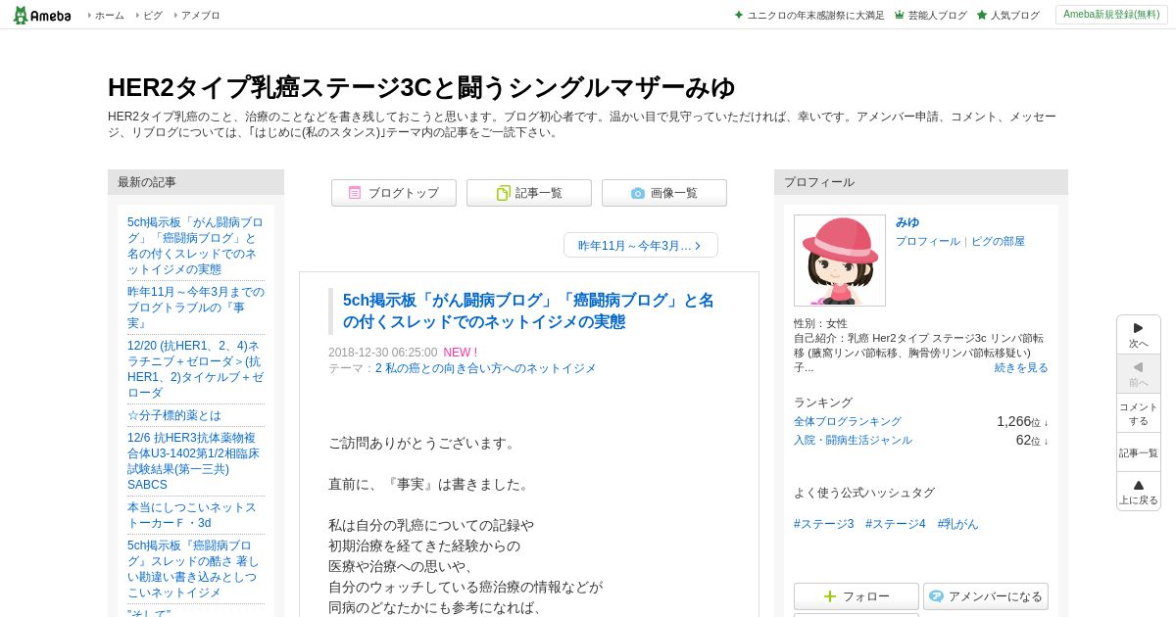Open ユニクロの年末感謝祭に大満足 link

pos(815,16)
